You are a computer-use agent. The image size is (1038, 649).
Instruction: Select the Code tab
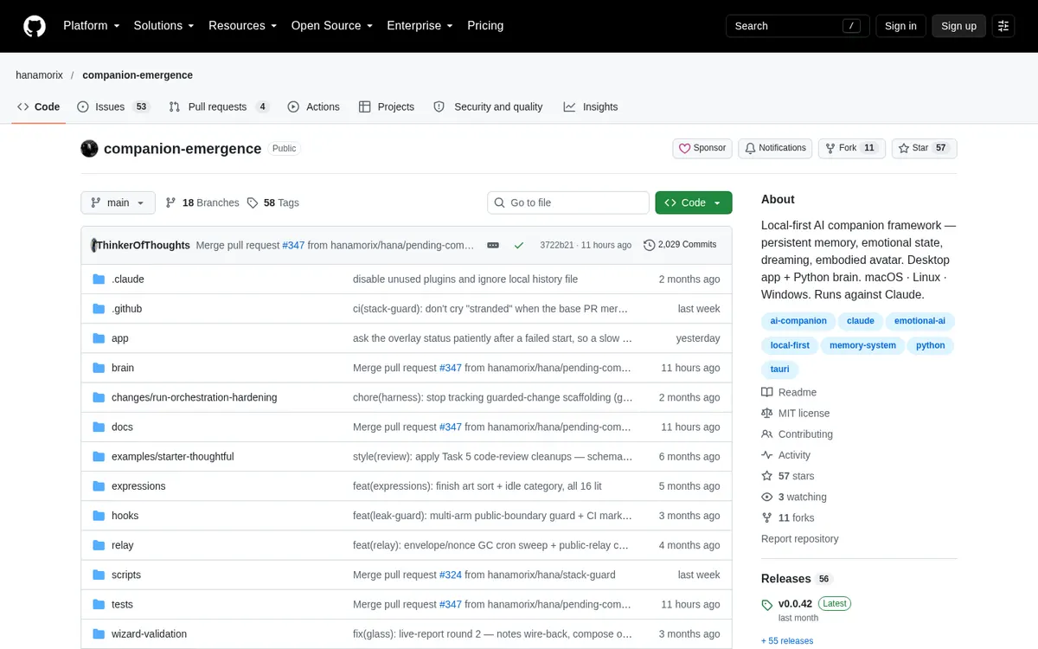[39, 106]
